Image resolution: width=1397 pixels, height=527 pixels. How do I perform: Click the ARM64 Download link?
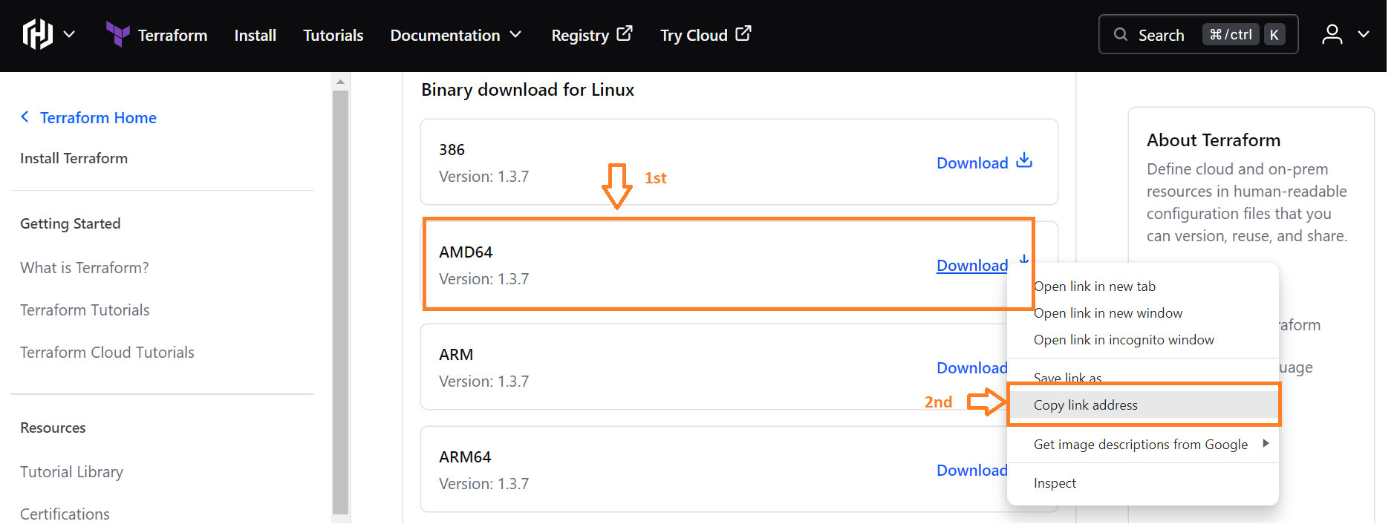pyautogui.click(x=972, y=470)
